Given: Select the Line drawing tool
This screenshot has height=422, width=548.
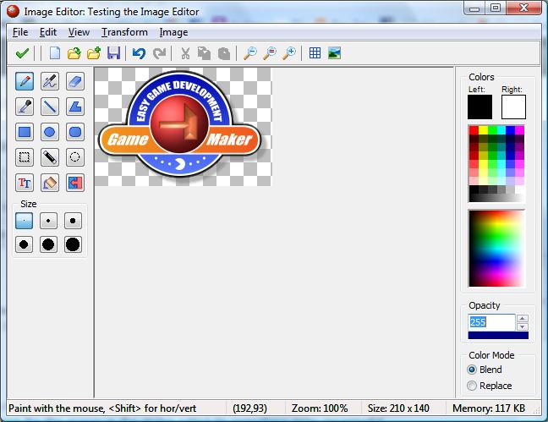Looking at the screenshot, I should click(x=50, y=107).
